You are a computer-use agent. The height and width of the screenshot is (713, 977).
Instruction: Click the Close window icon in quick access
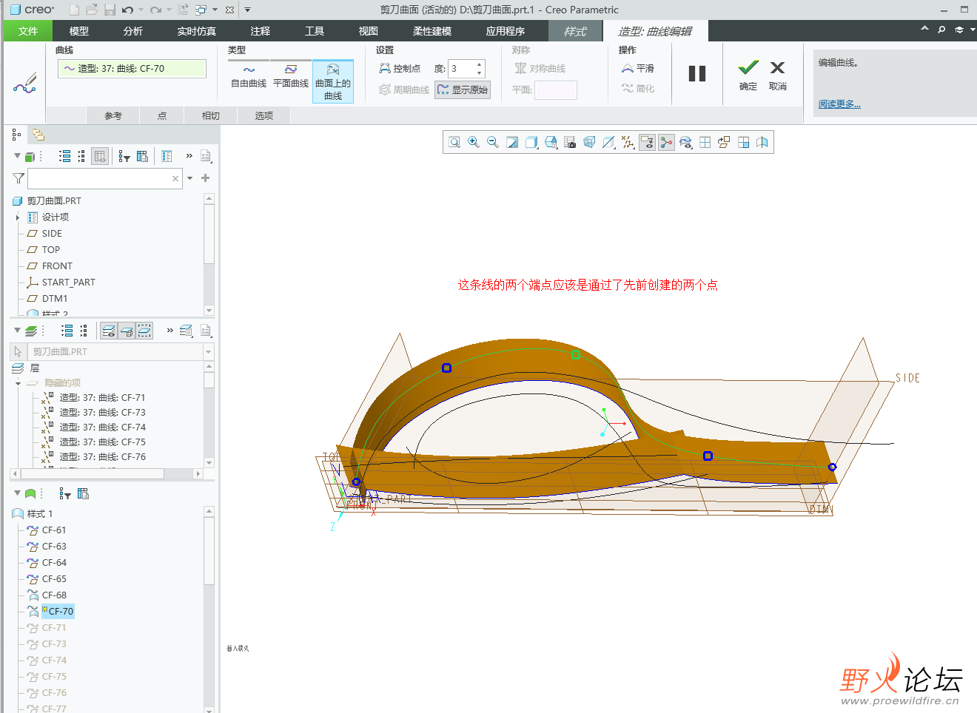(229, 10)
